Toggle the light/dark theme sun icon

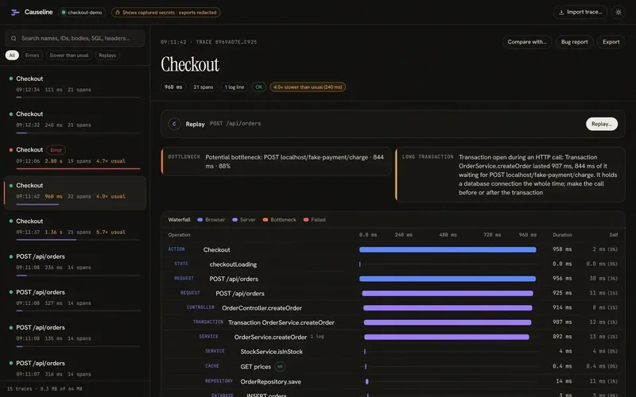coord(619,12)
